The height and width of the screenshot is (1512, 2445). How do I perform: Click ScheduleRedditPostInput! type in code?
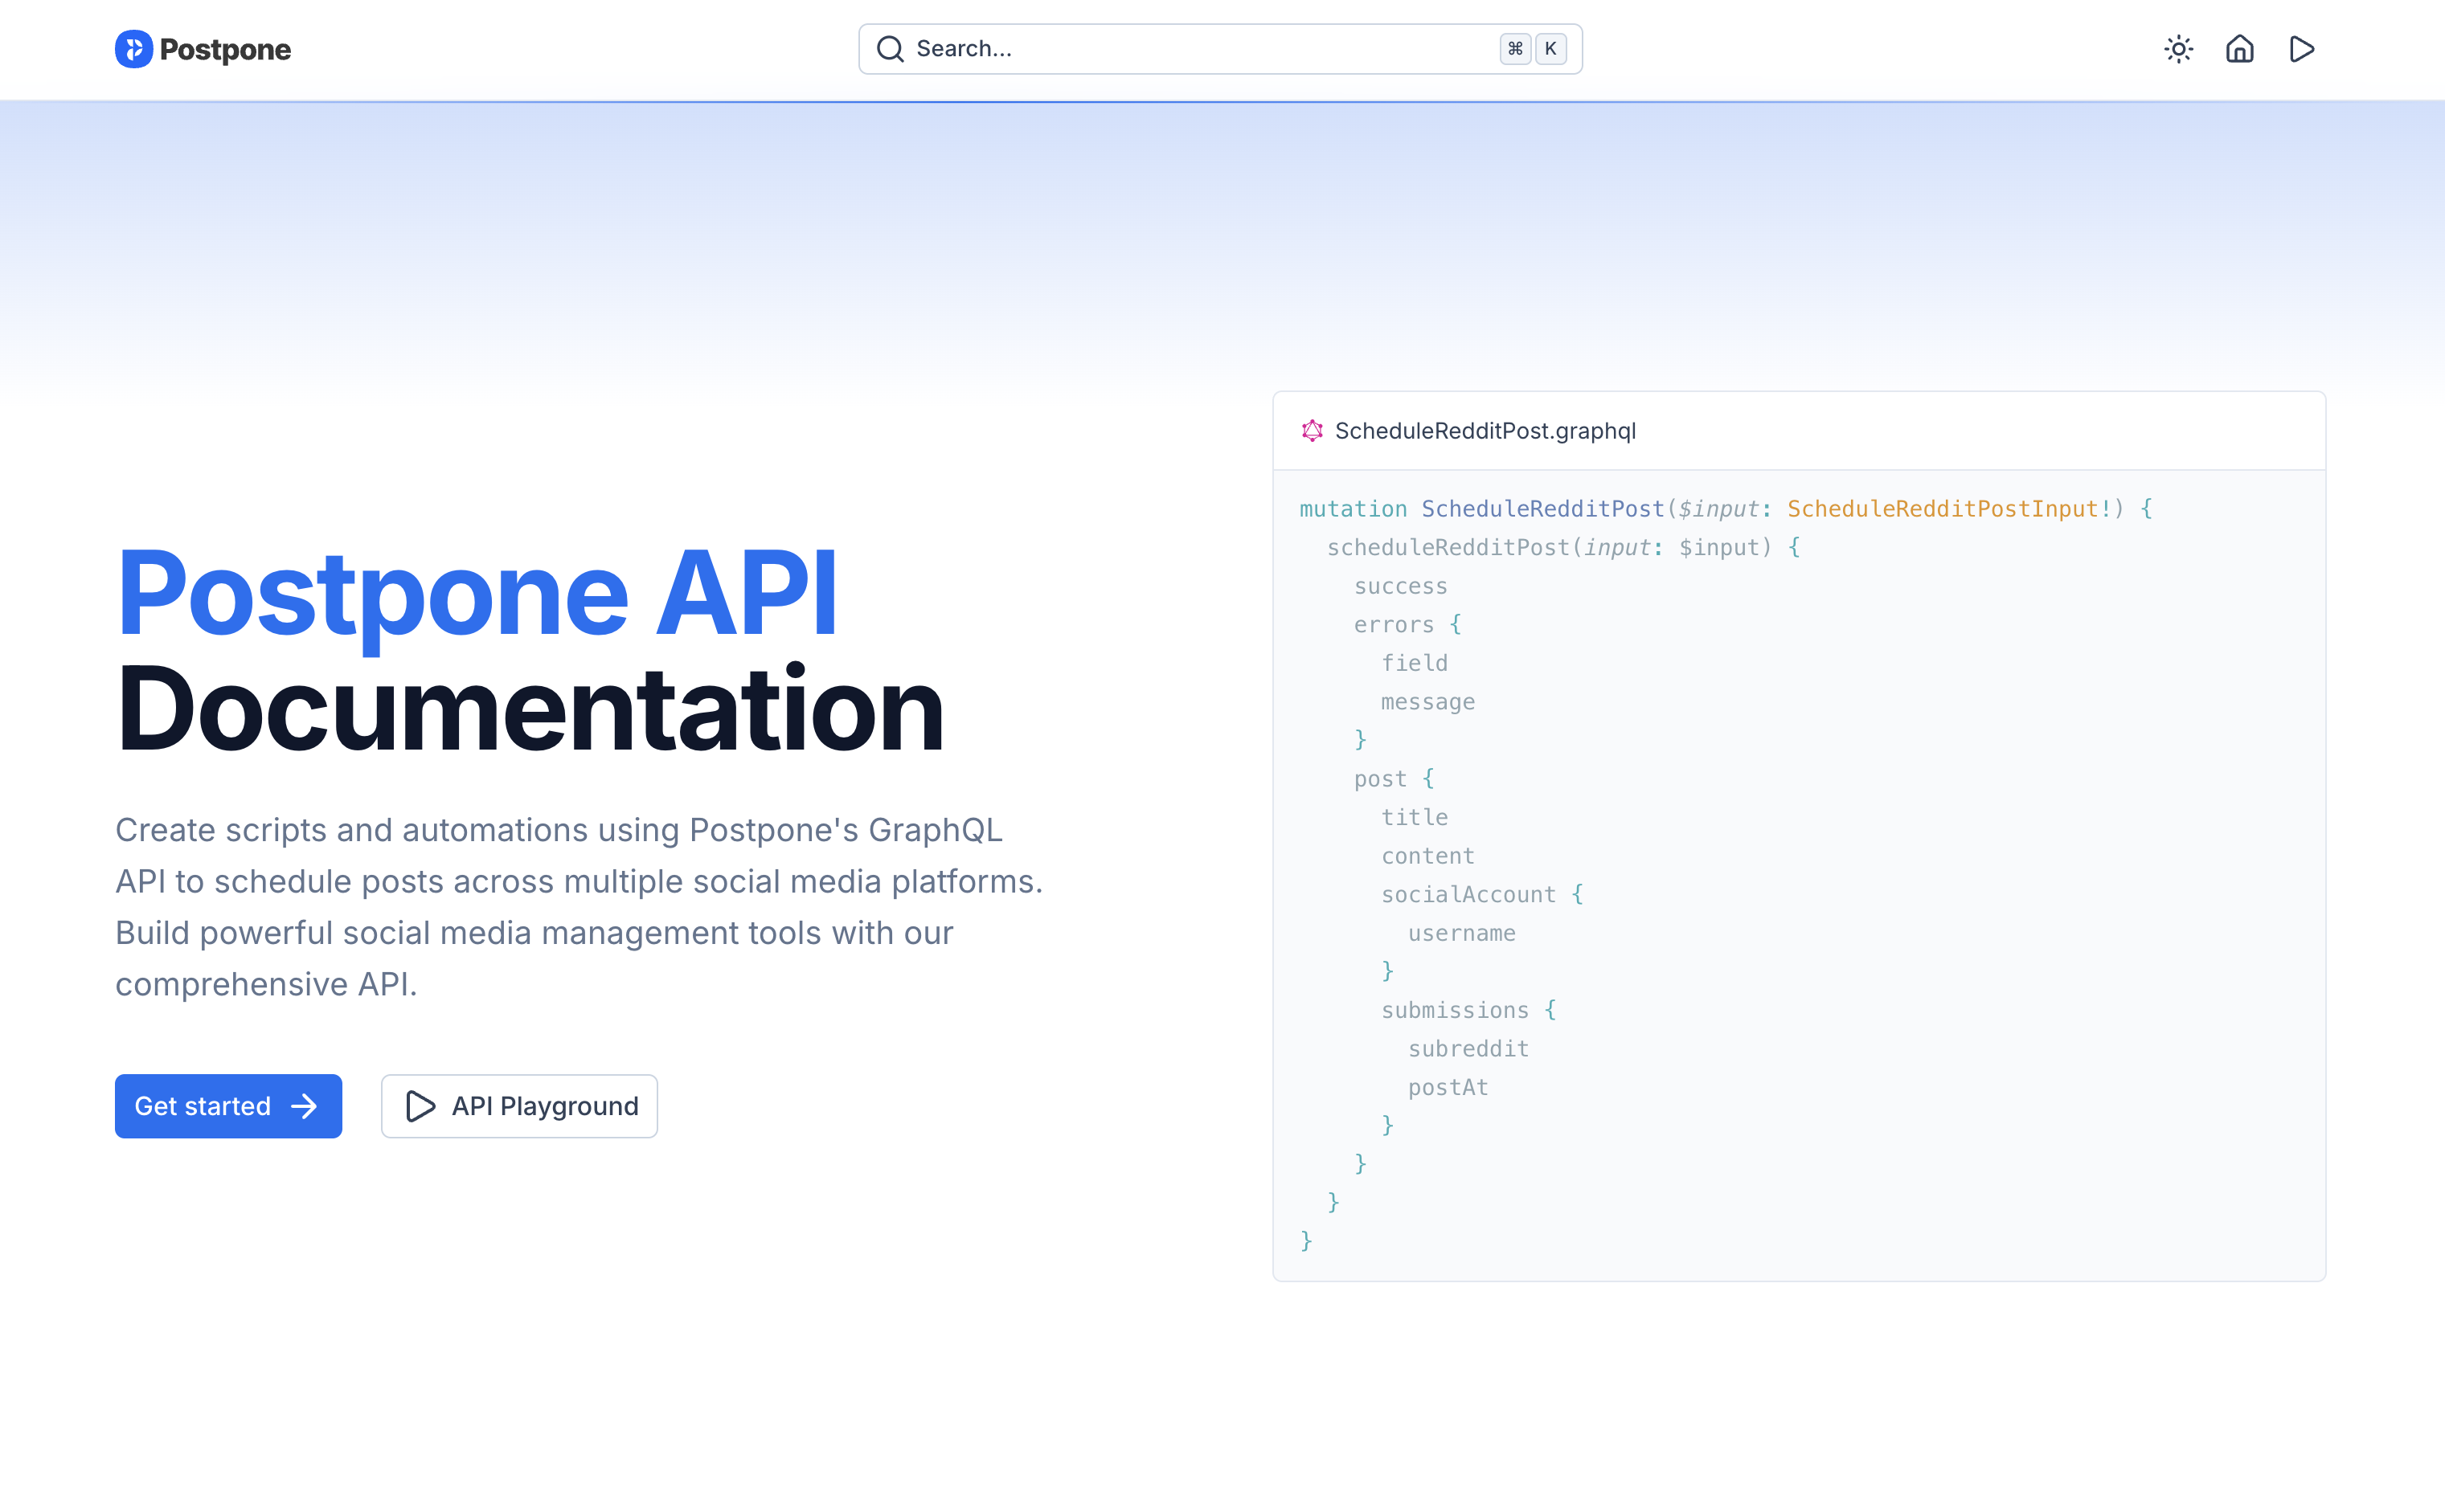(1949, 509)
